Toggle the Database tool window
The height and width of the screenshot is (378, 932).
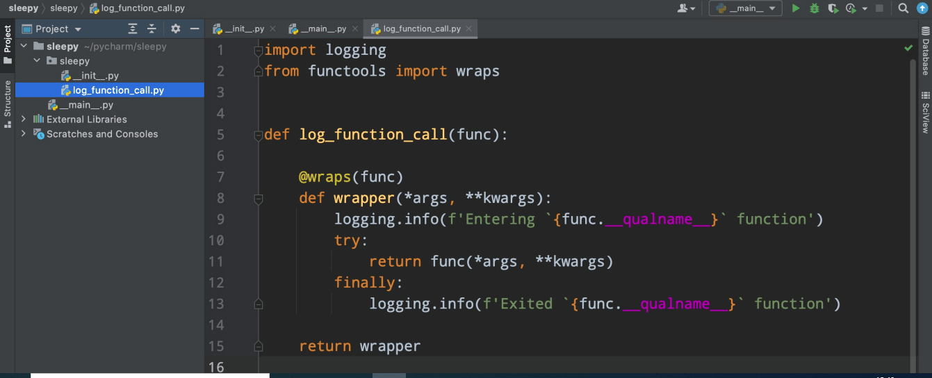click(925, 53)
